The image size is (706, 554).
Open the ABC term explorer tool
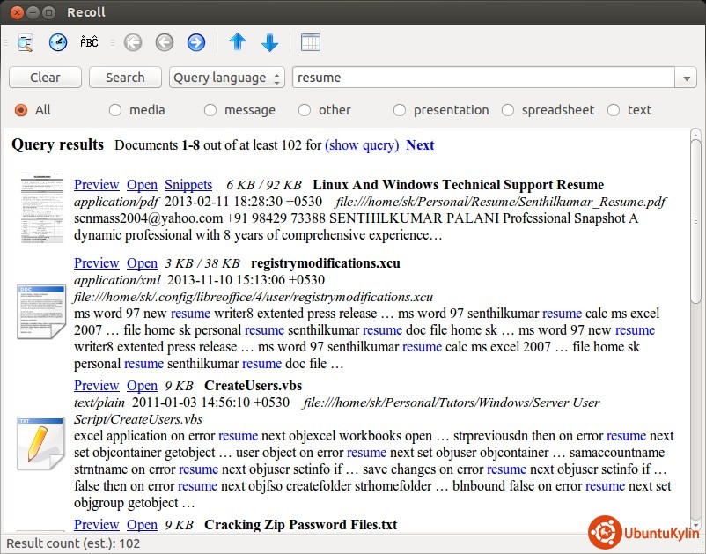89,42
